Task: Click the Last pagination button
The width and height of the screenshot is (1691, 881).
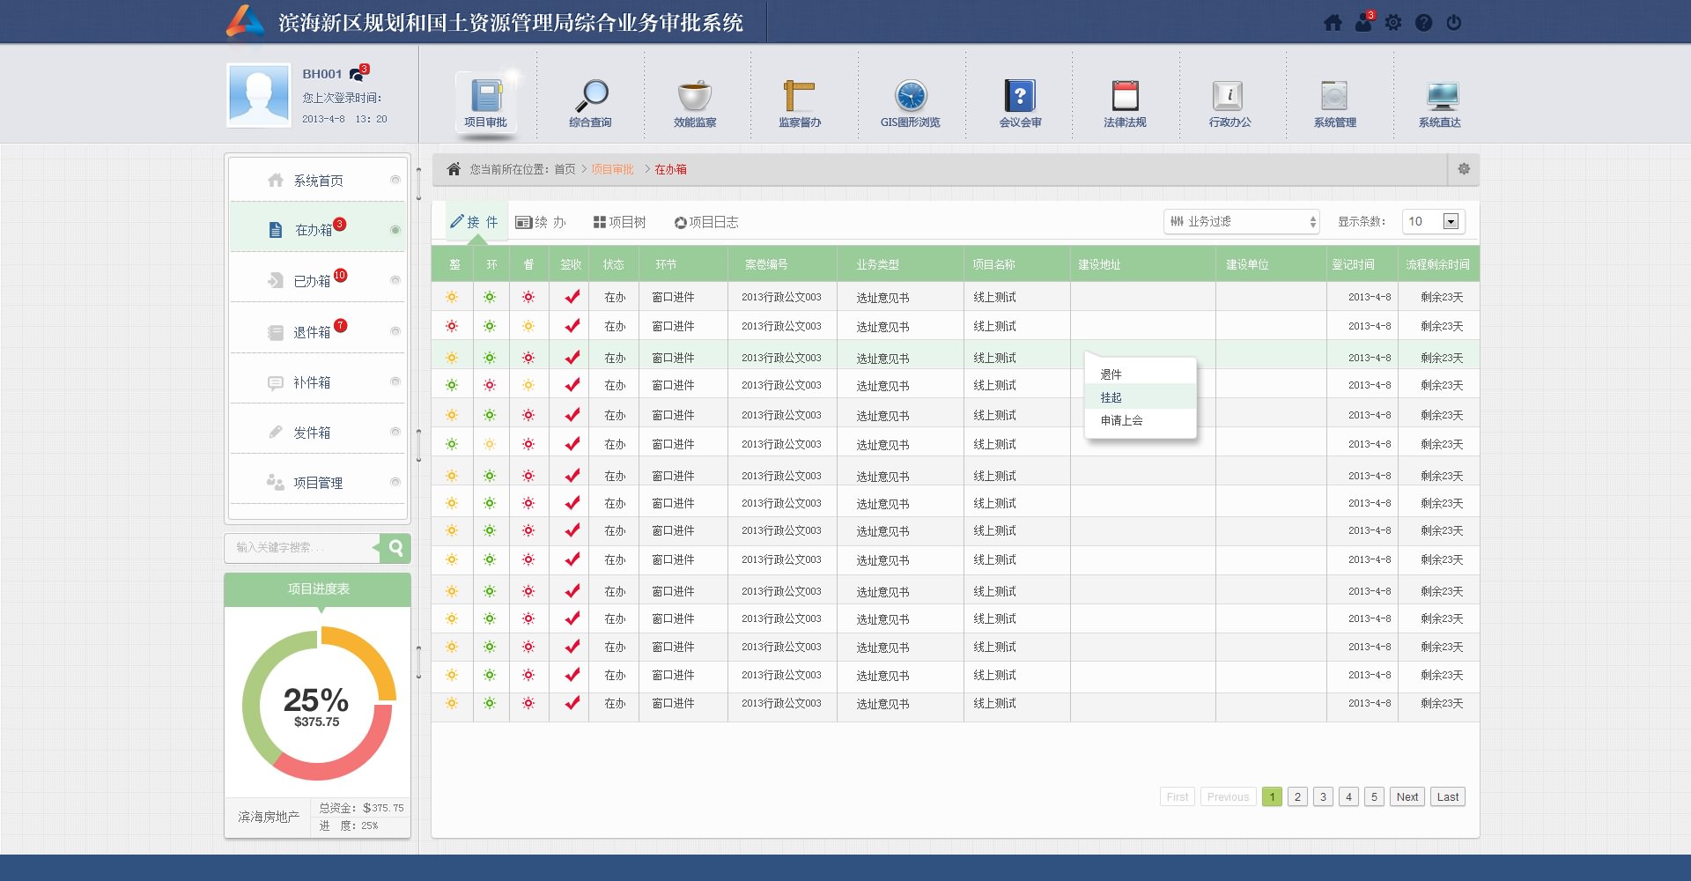Action: [x=1448, y=797]
